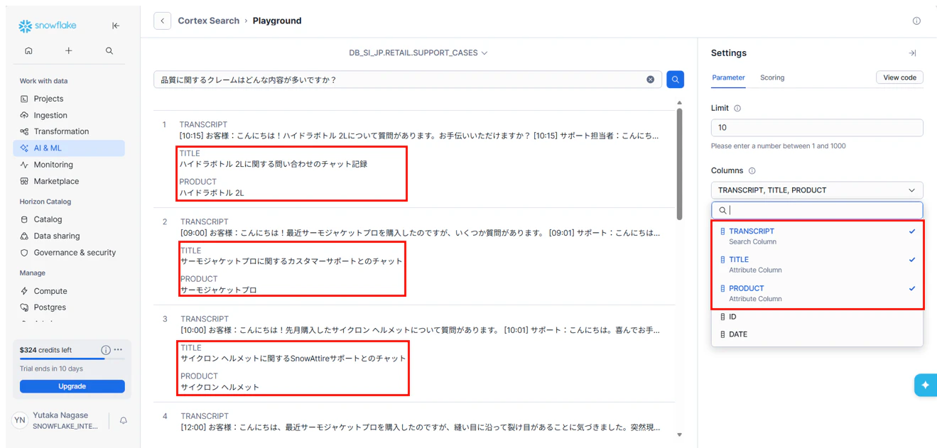Open credits more options ellipsis
Image resolution: width=937 pixels, height=448 pixels.
118,350
